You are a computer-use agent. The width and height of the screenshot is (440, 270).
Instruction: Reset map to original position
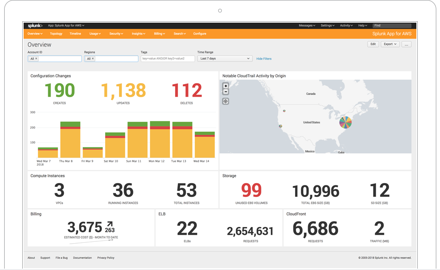tap(226, 101)
